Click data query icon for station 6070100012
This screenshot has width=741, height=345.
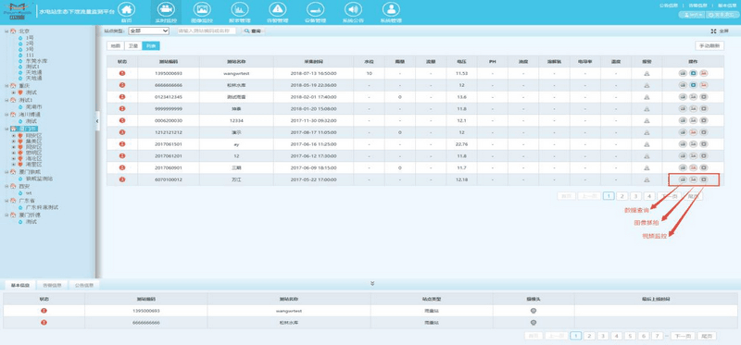point(683,179)
